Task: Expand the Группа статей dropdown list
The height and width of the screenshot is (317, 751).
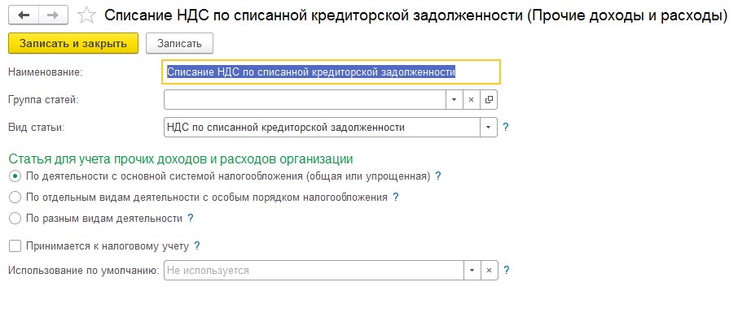Action: tap(454, 100)
